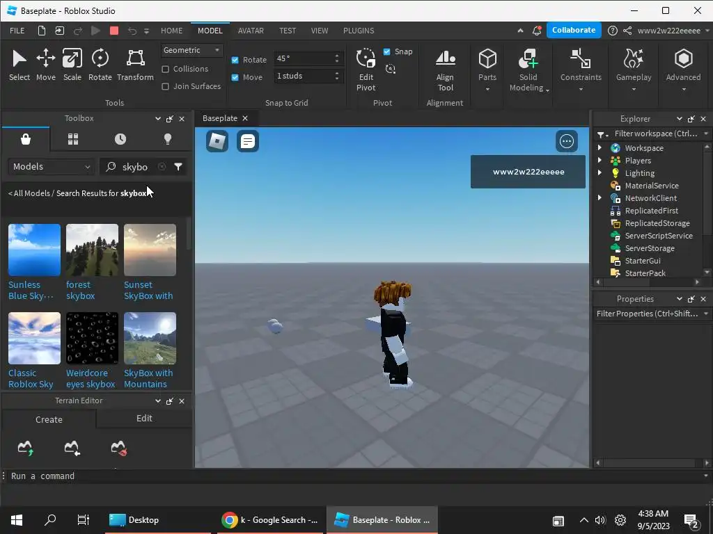713x534 pixels.
Task: Open the Geometric mode dropdown
Action: pyautogui.click(x=191, y=50)
